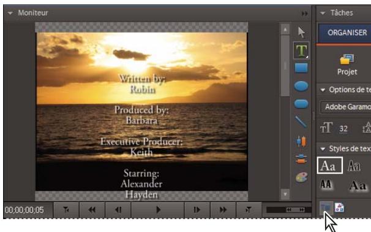The image size is (371, 232).
Task: Step back one frame
Action: 118,210
